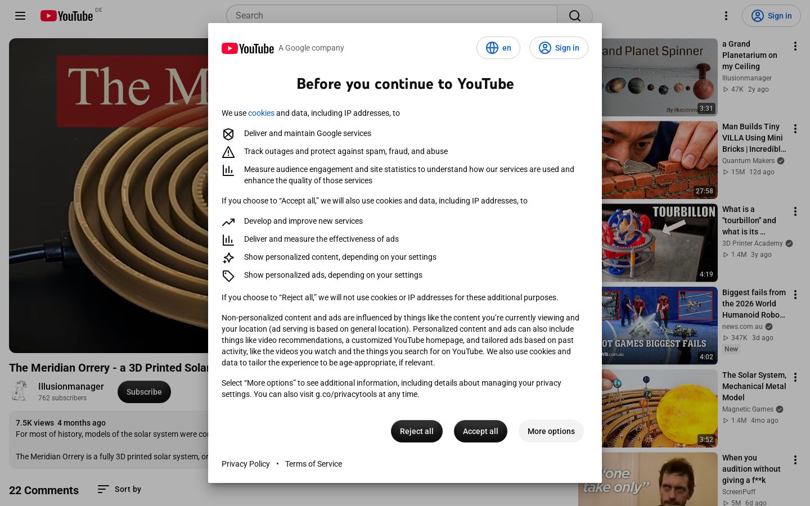Click news.com.au channel name
The image size is (810, 506).
pos(742,327)
